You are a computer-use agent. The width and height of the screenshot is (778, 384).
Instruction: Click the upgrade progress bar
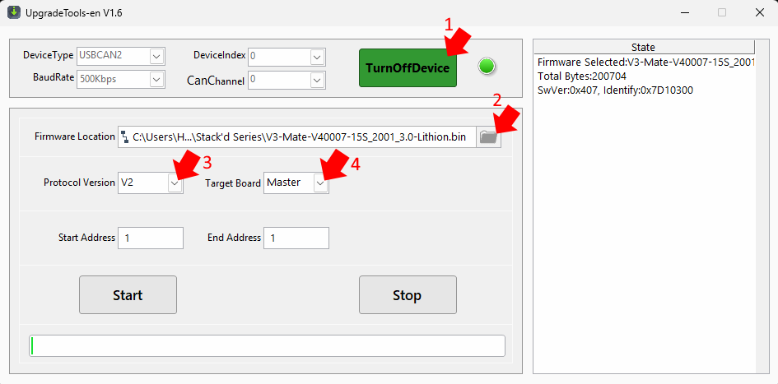pyautogui.click(x=267, y=346)
